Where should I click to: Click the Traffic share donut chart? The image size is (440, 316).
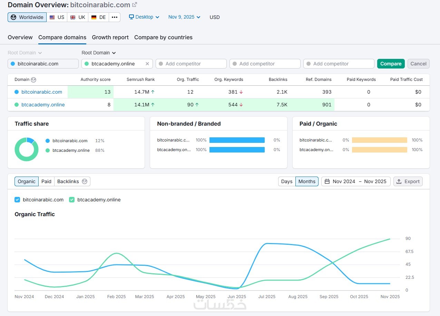27,149
